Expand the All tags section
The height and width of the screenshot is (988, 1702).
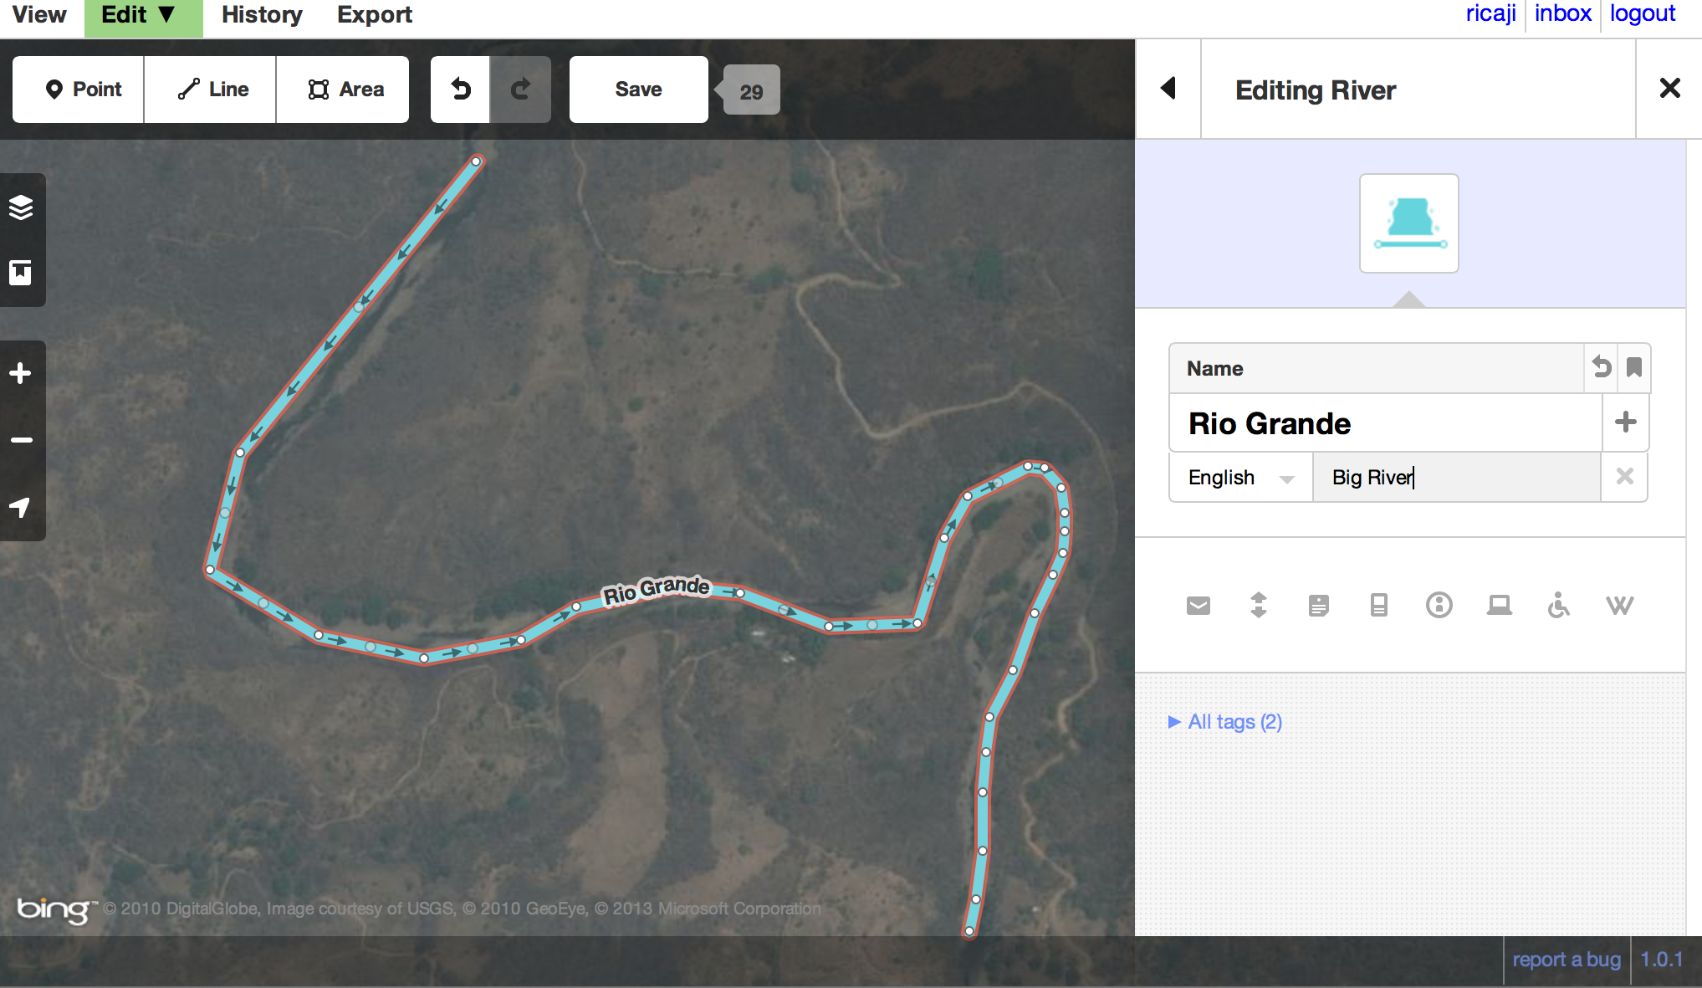click(x=1224, y=721)
